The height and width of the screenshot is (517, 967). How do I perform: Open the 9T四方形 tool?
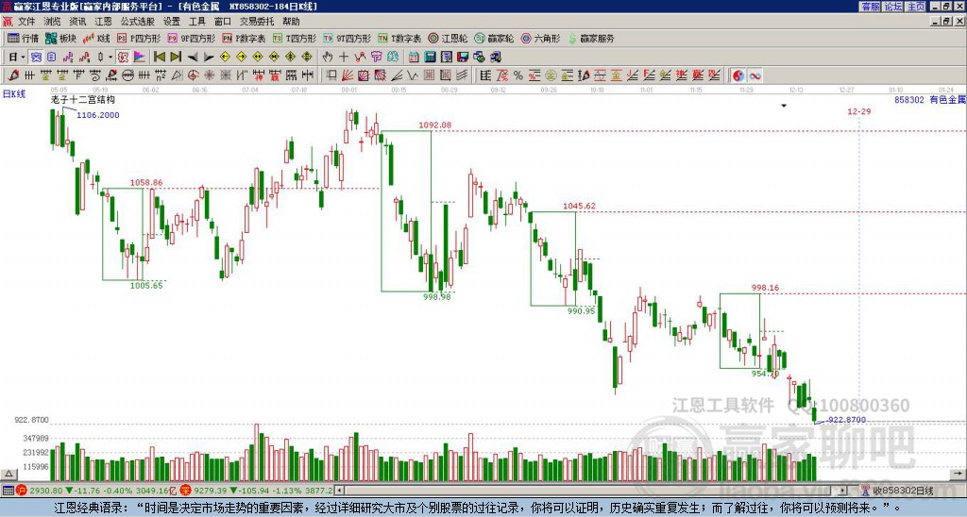[x=348, y=38]
